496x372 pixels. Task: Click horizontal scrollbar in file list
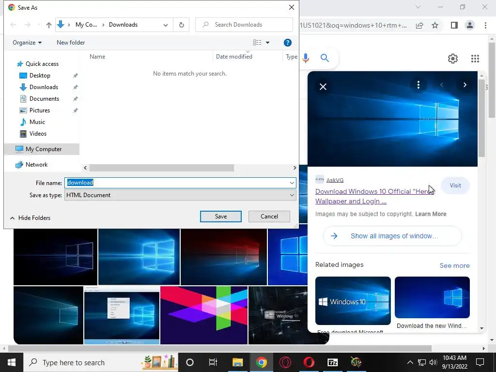point(162,168)
